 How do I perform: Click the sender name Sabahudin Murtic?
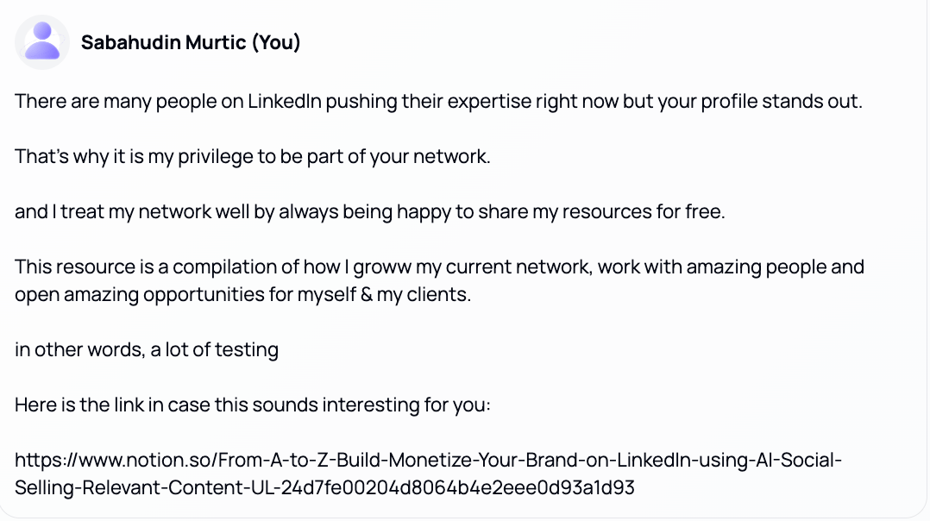point(163,42)
